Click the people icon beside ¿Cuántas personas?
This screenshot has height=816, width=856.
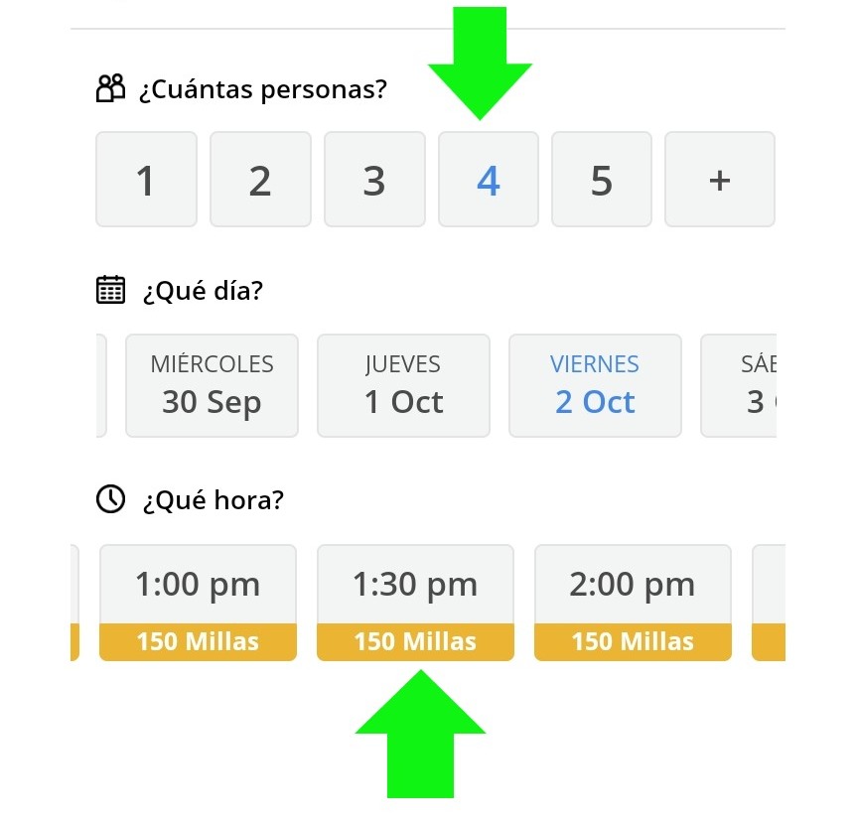click(110, 89)
